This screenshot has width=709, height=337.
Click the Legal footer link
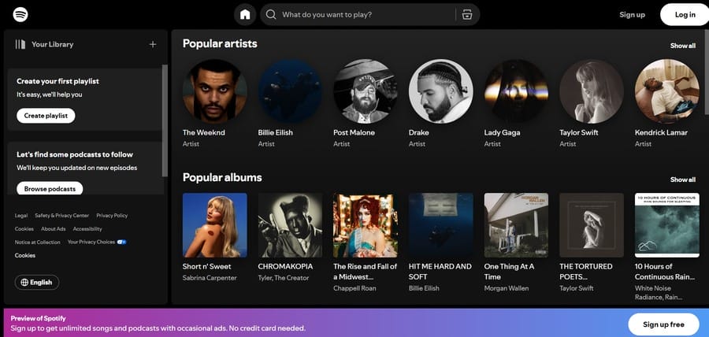(20, 216)
